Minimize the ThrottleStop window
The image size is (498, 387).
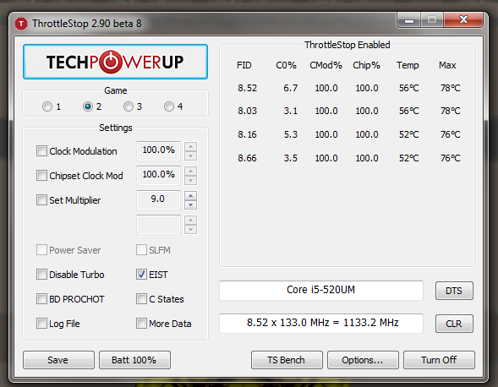coord(409,20)
